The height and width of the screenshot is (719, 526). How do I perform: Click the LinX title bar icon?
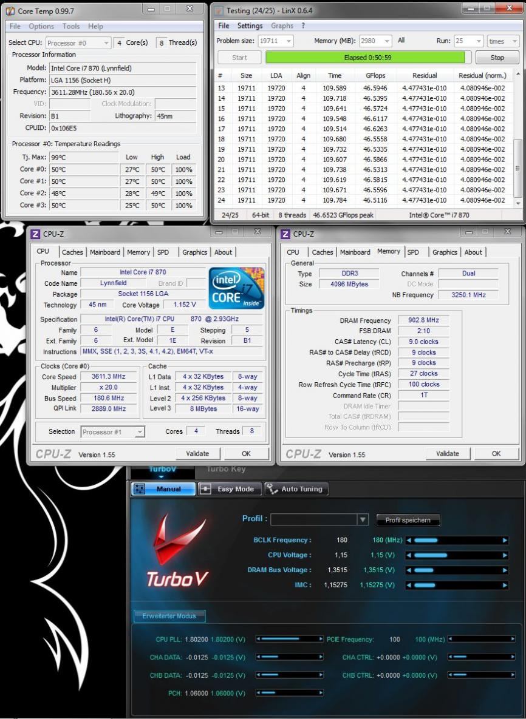(219, 10)
